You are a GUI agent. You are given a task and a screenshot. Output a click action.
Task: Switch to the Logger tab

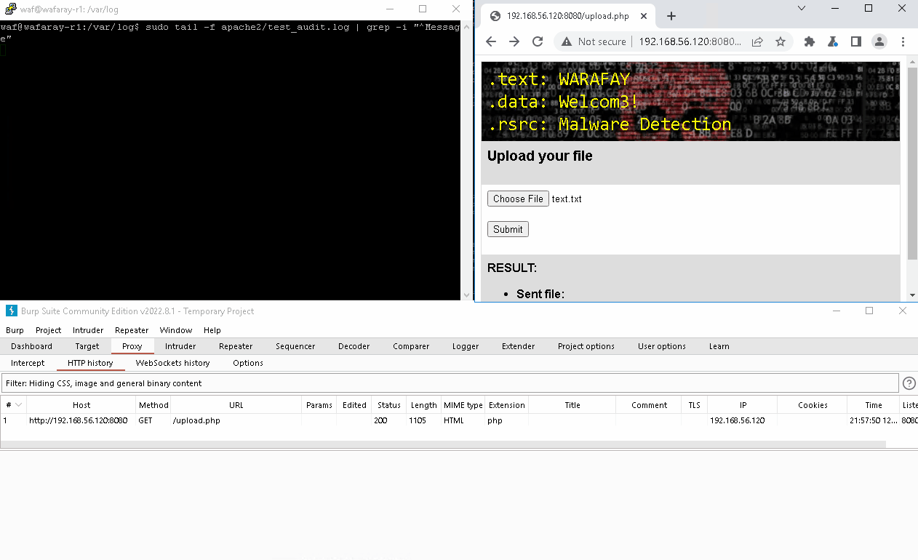466,346
